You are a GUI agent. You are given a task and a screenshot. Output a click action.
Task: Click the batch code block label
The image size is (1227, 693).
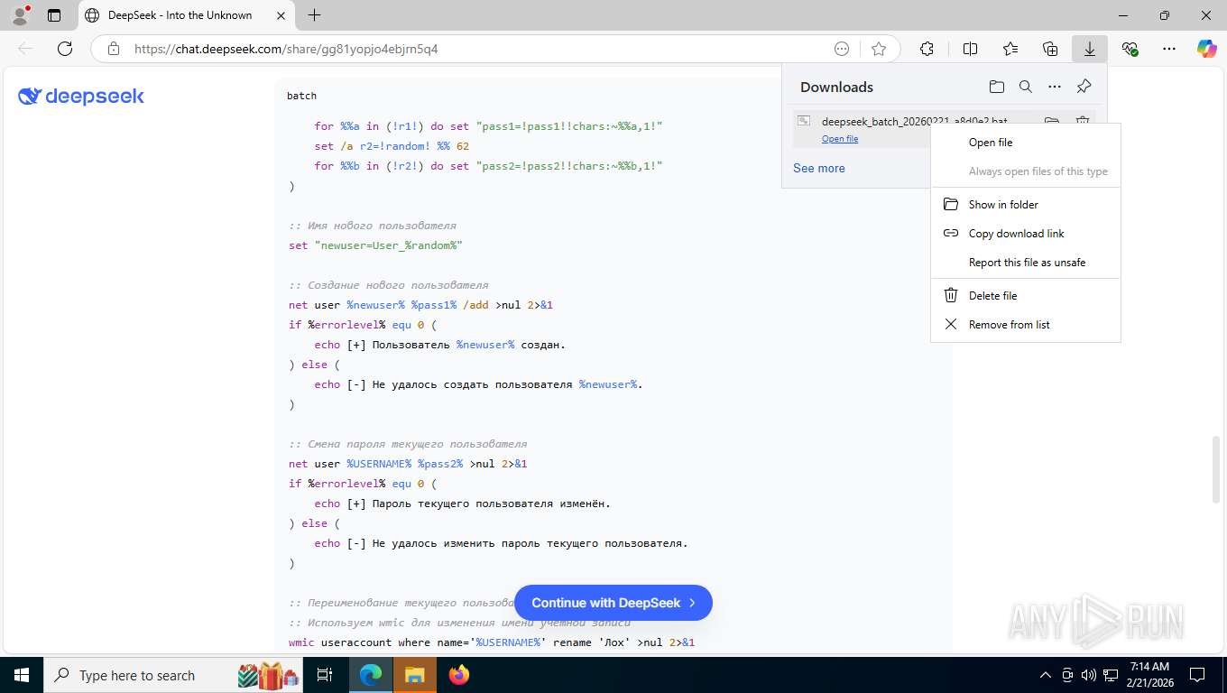coord(301,96)
